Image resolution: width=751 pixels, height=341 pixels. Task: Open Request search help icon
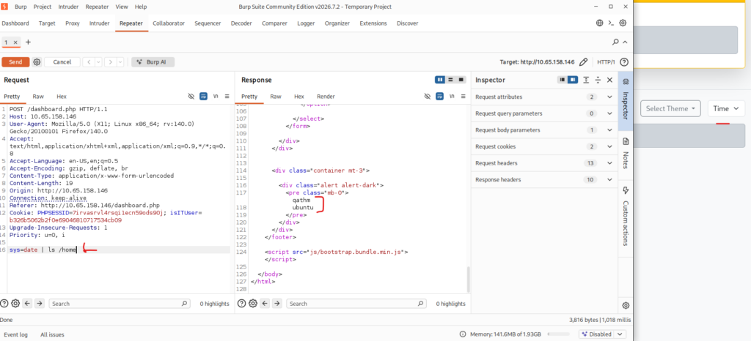coord(4,303)
